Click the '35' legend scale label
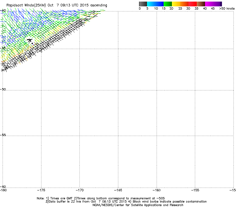 click(x=196, y=9)
